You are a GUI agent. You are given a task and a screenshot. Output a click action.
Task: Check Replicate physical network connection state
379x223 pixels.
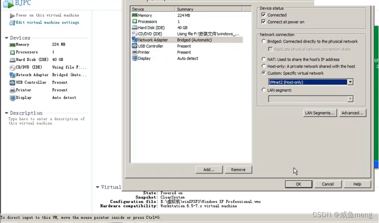coord(270,49)
